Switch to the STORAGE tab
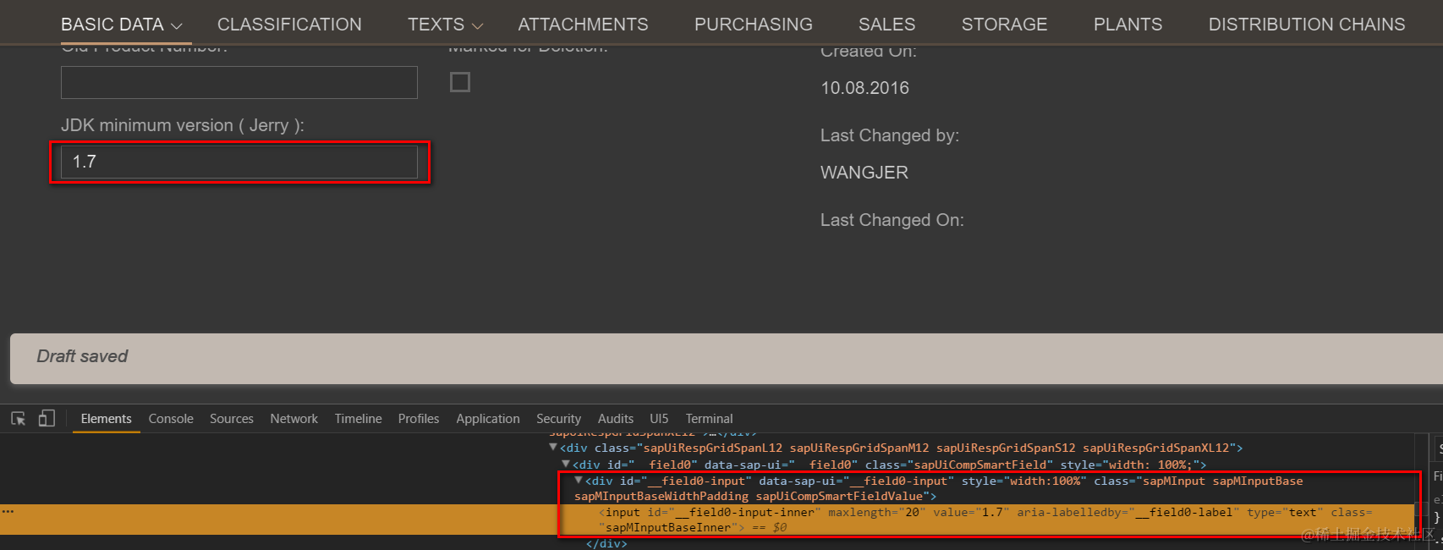 [1004, 25]
